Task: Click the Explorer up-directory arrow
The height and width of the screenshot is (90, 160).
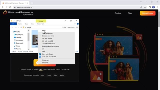Action: (x=21, y=27)
